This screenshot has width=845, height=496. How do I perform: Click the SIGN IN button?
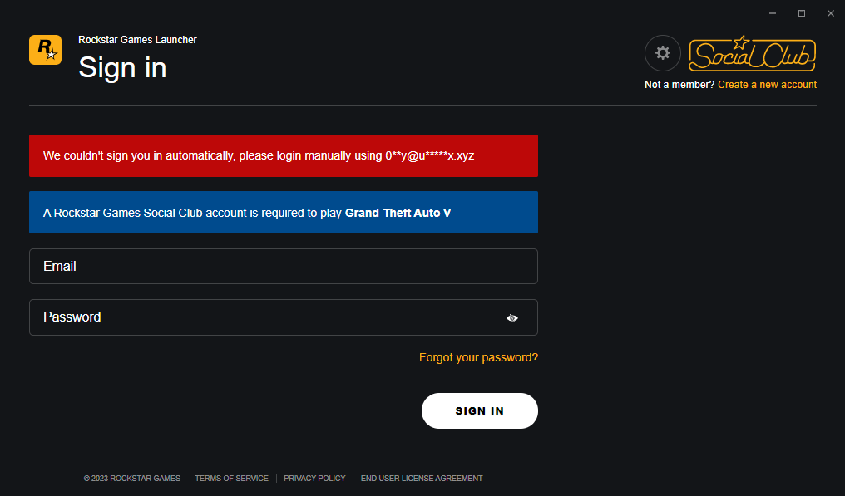pyautogui.click(x=480, y=411)
